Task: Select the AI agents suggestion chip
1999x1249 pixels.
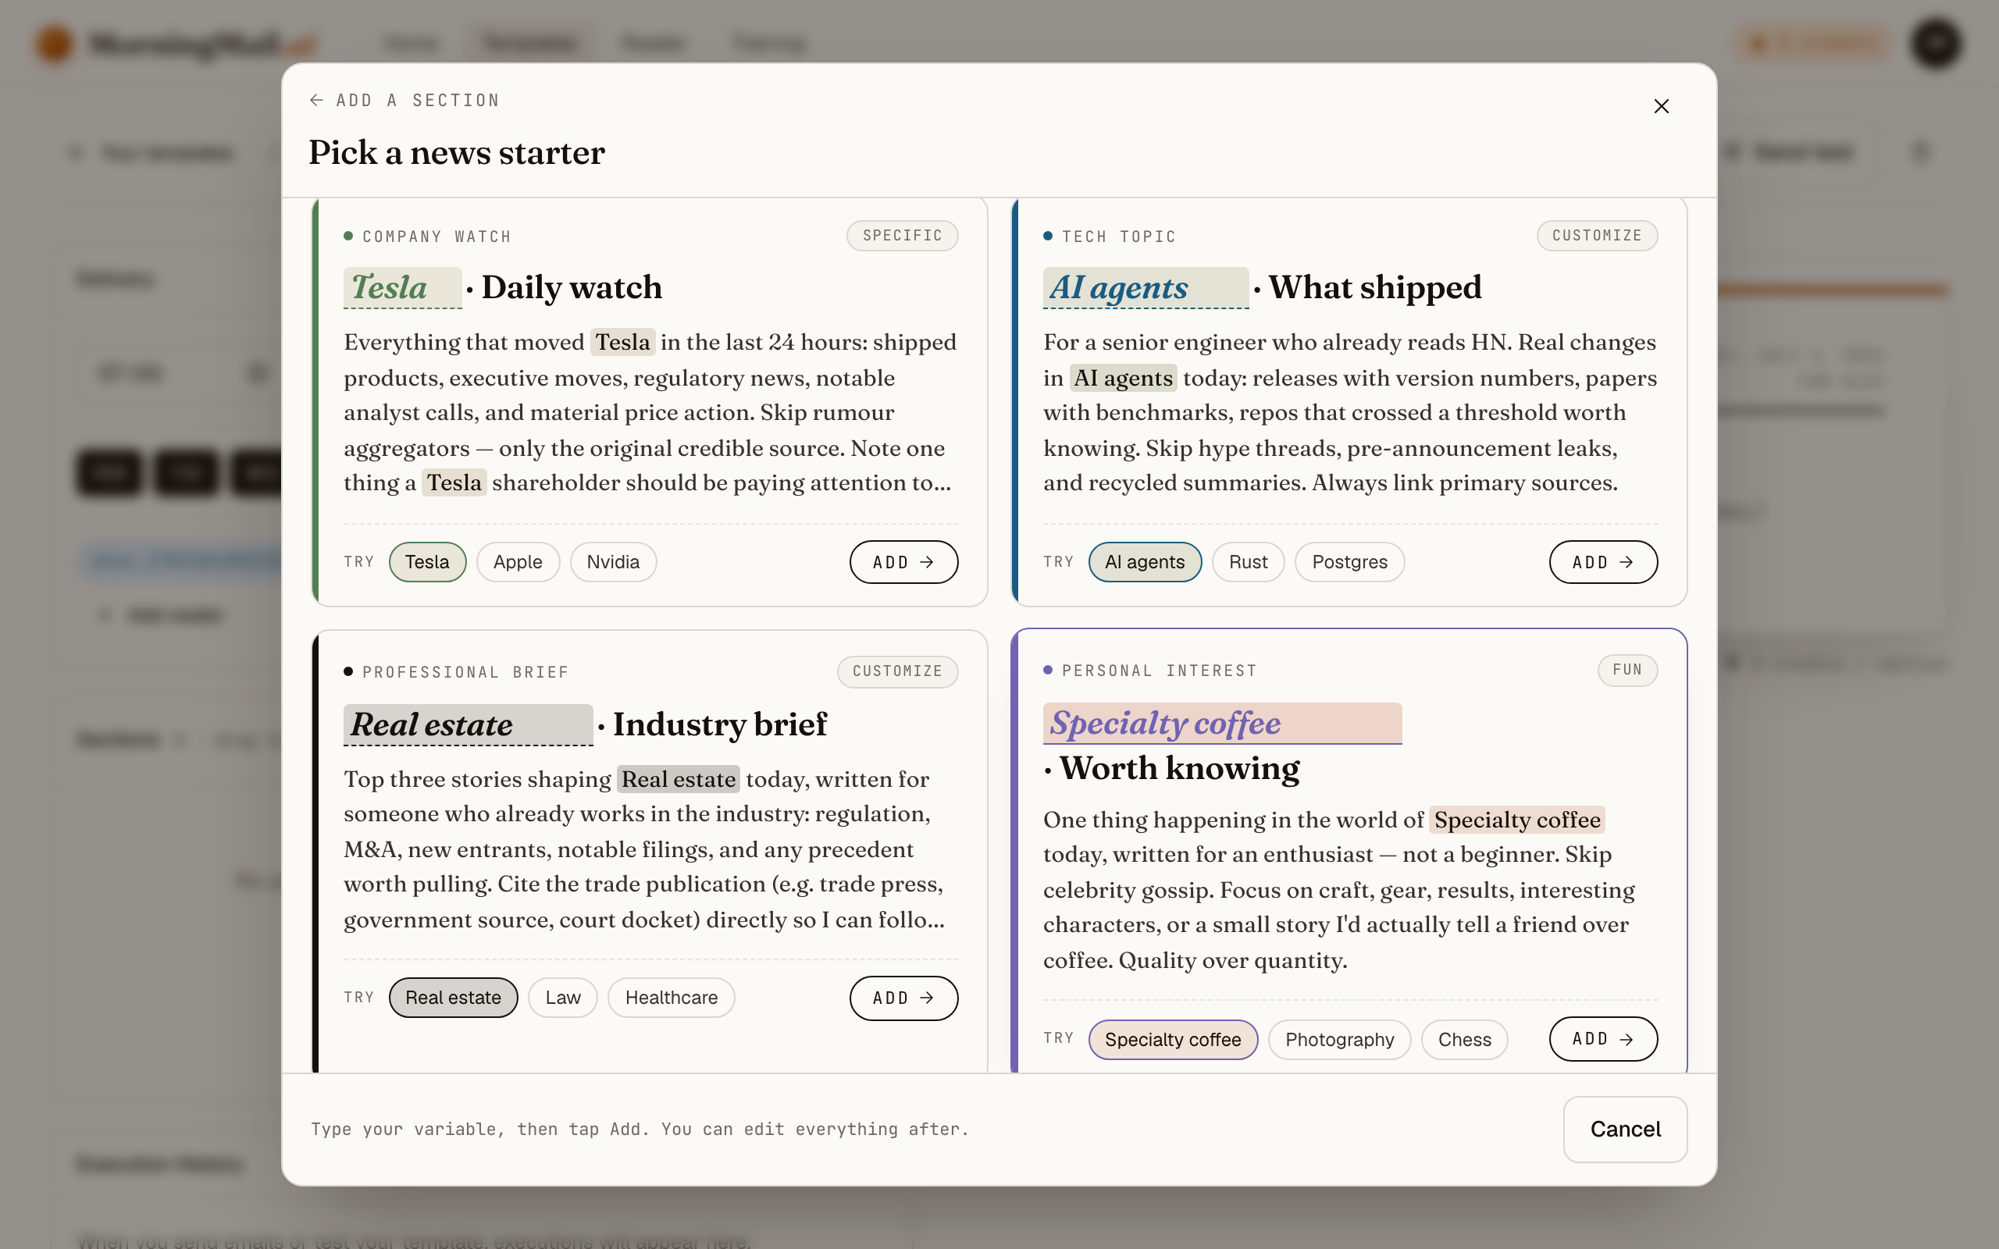Action: (1145, 562)
